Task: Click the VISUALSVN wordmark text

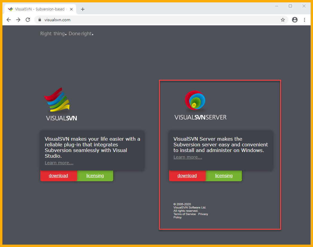Action: [62, 118]
